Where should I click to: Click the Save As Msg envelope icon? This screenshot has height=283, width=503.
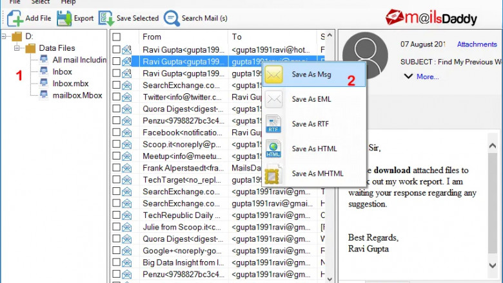(274, 75)
